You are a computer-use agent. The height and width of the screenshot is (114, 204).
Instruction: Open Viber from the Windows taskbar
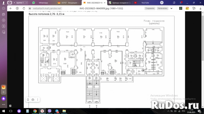(x=50, y=111)
